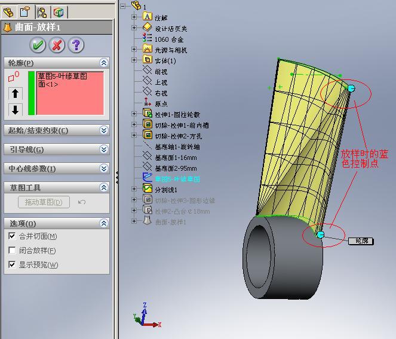
Task: Move selected profile down with arrow
Action: (15, 110)
